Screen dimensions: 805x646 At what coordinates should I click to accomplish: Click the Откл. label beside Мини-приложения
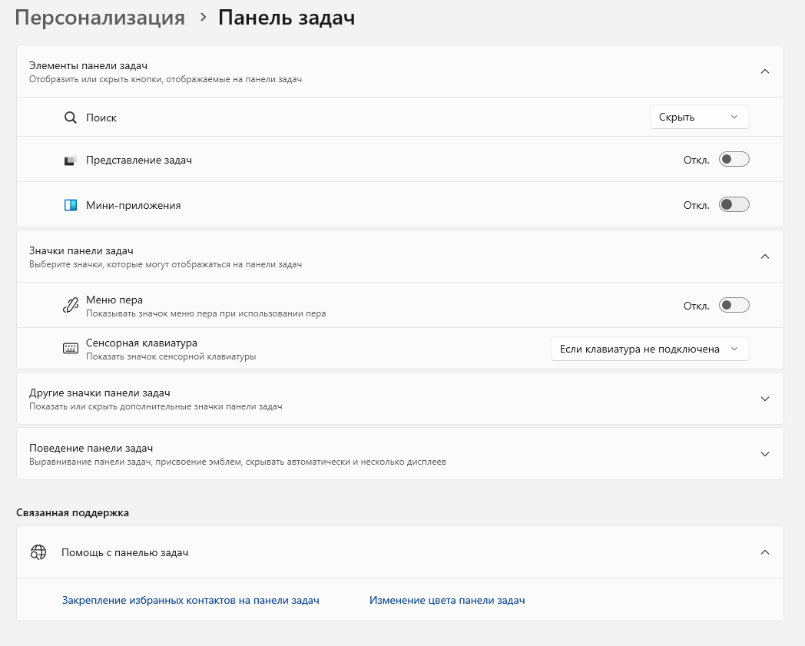click(696, 205)
